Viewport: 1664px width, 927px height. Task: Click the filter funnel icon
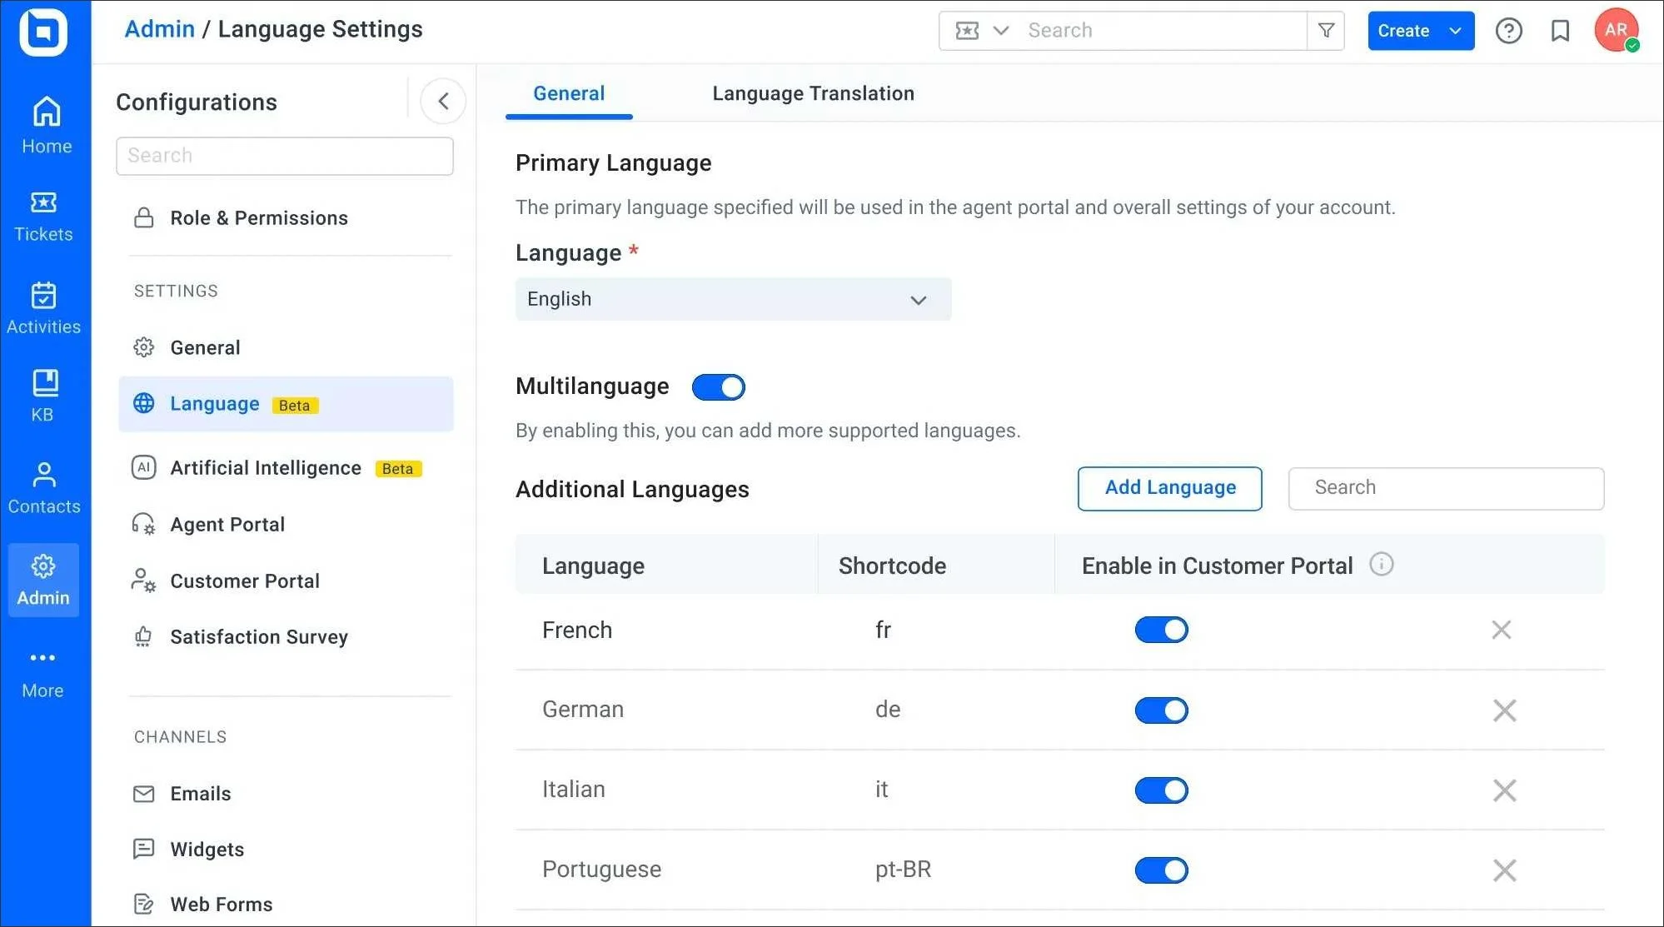coord(1326,31)
